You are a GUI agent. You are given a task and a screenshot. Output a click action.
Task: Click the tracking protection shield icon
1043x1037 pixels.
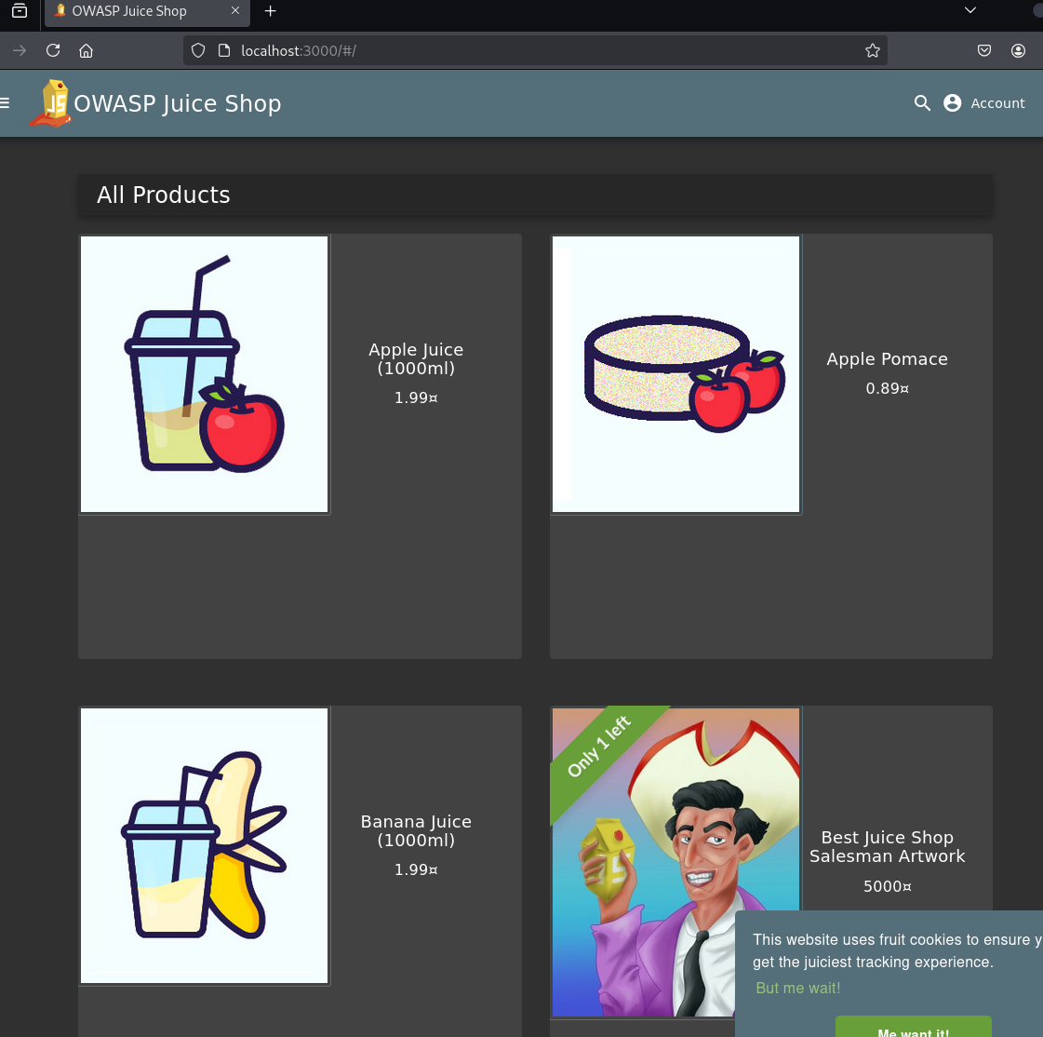(198, 50)
